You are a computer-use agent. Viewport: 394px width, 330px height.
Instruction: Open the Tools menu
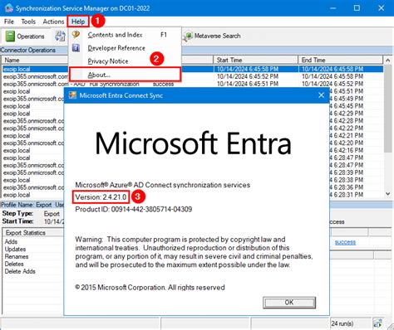pyautogui.click(x=28, y=22)
